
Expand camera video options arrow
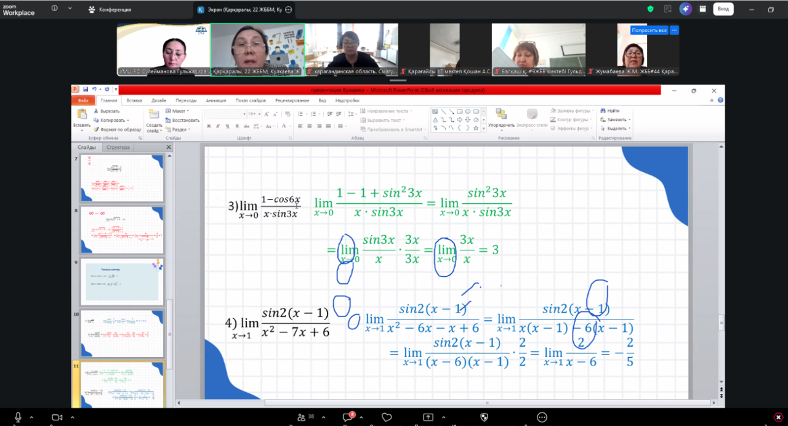pos(72,417)
